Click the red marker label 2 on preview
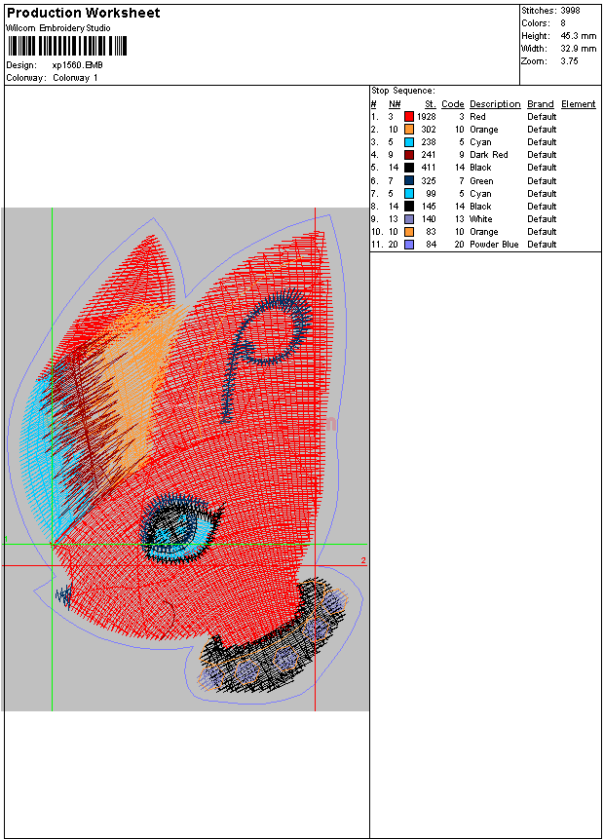 (x=363, y=560)
